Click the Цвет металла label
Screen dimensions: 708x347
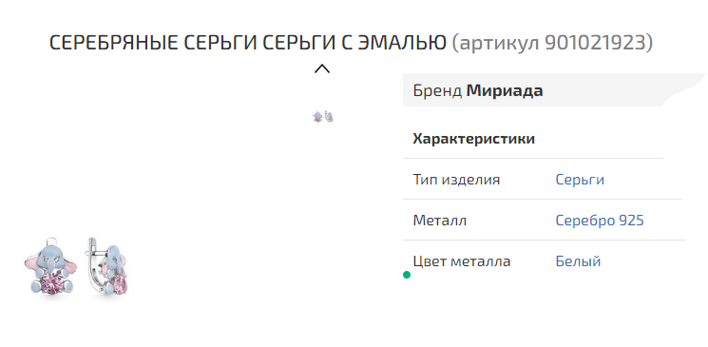462,261
